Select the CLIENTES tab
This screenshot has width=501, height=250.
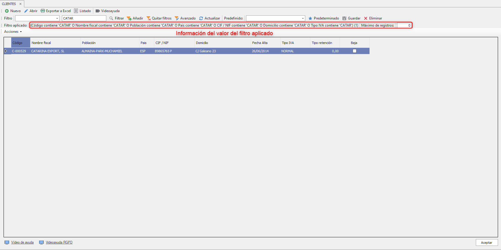[9, 4]
